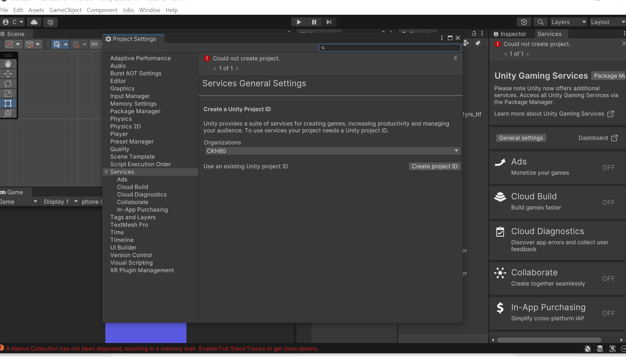Toggle grid visibility in Scene view
Screen dimensions: 626x357
[57, 44]
